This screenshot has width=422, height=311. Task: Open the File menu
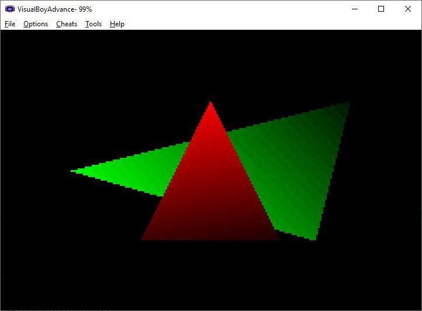point(10,24)
